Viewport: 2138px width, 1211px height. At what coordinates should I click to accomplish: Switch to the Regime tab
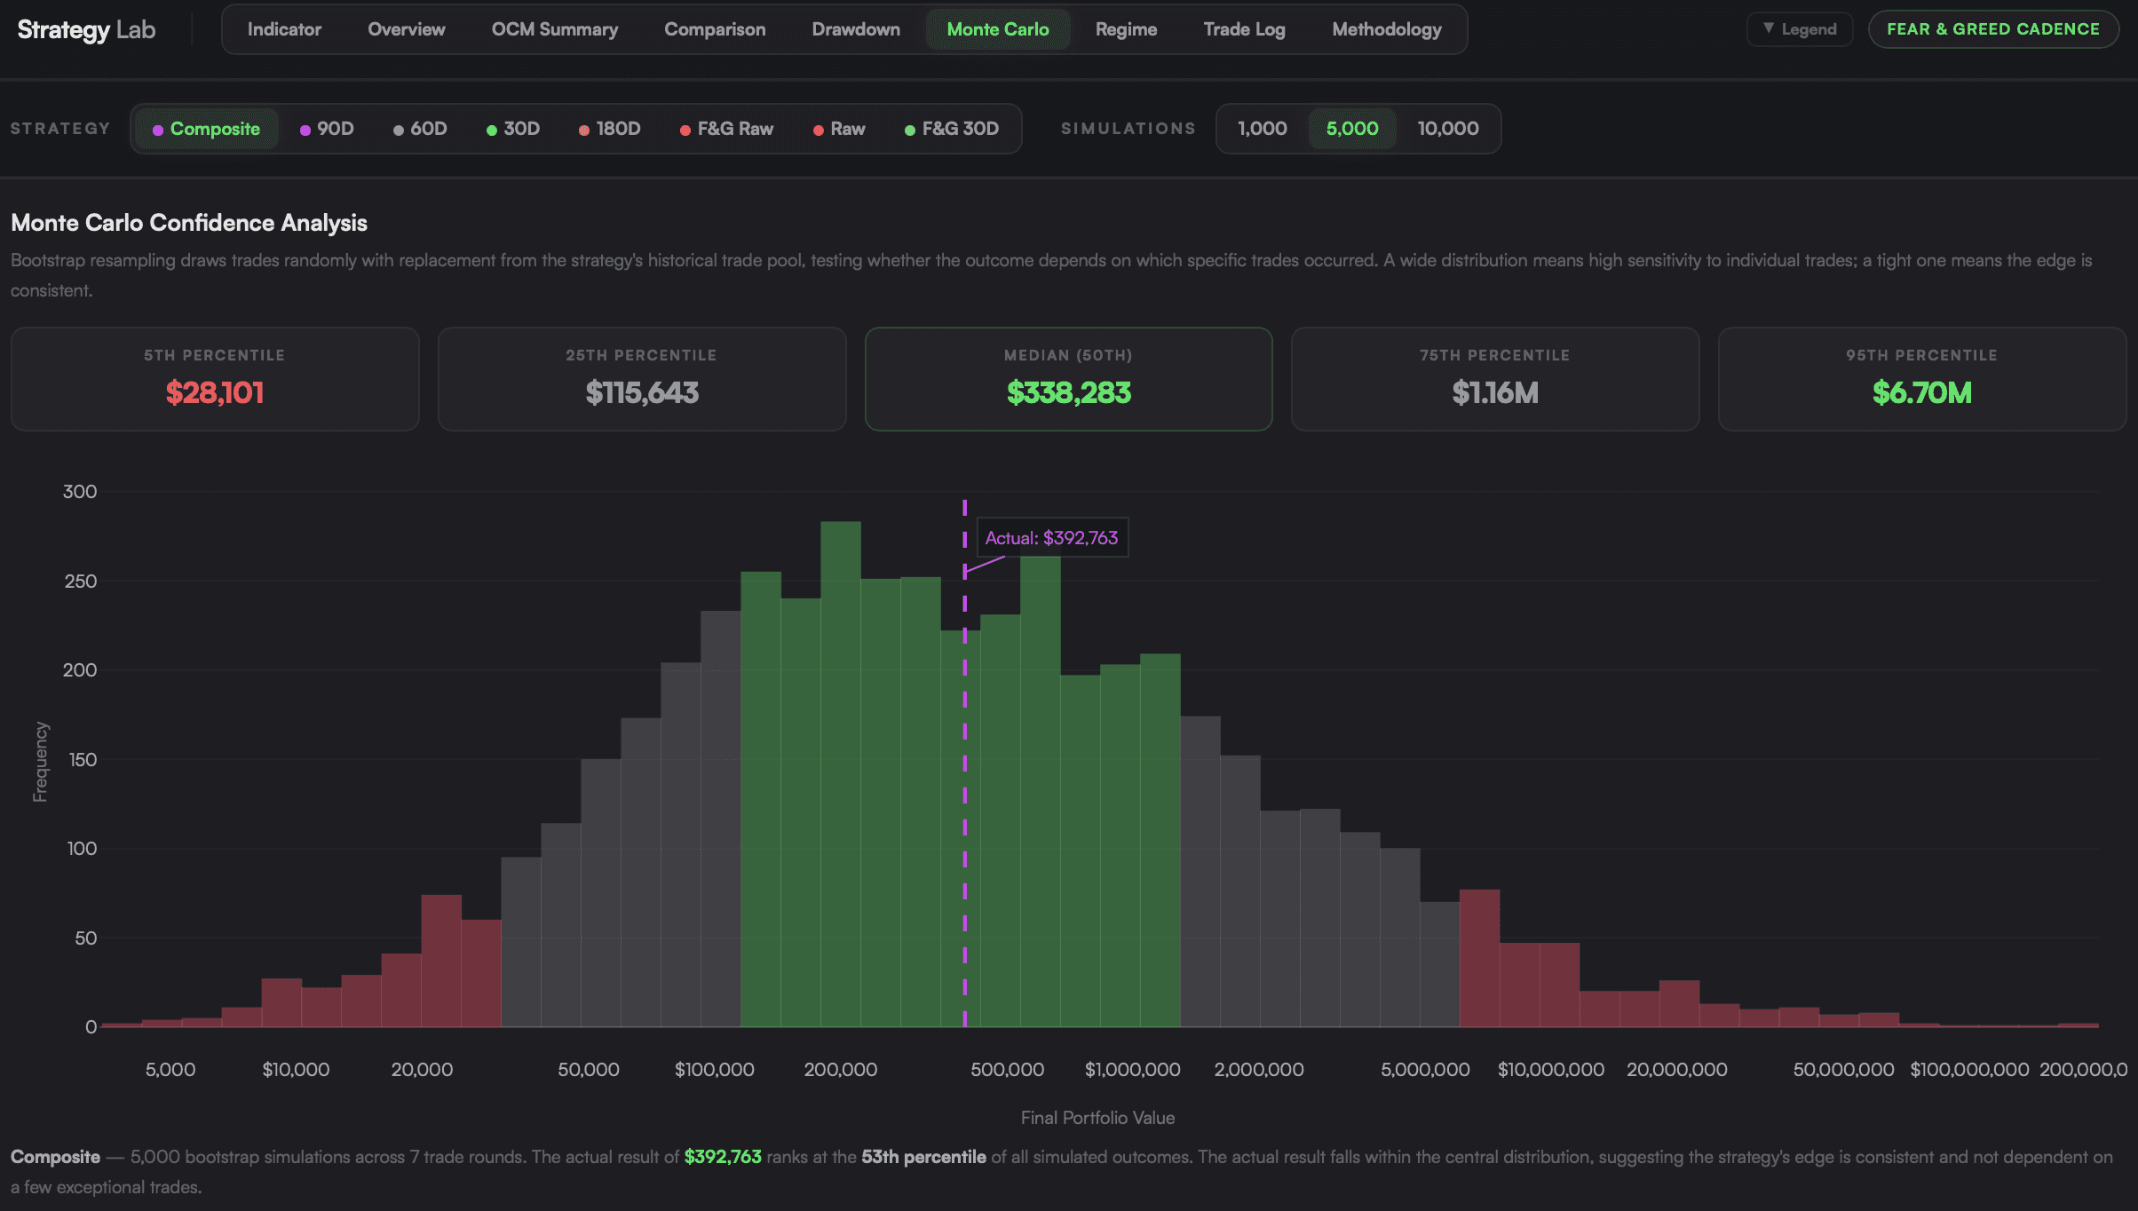tap(1126, 29)
